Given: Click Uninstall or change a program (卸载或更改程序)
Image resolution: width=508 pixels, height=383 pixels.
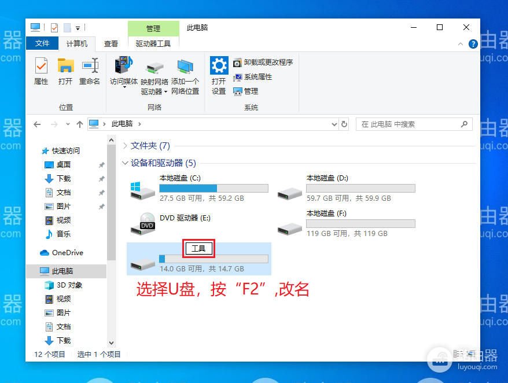Looking at the screenshot, I should (263, 62).
